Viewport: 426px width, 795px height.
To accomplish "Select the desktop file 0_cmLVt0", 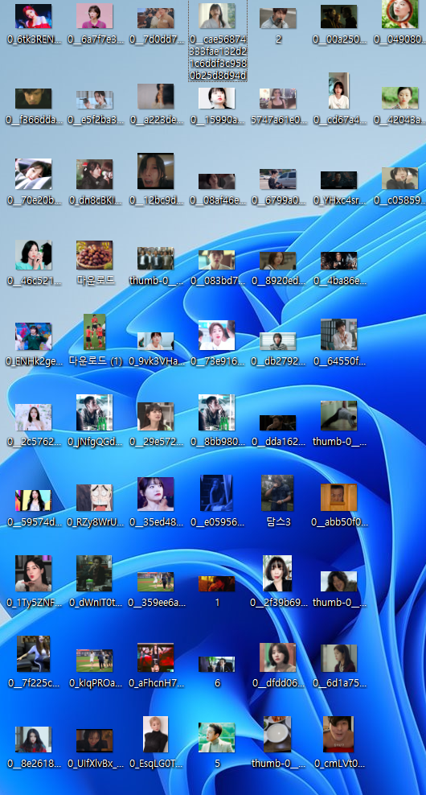I will 339,734.
